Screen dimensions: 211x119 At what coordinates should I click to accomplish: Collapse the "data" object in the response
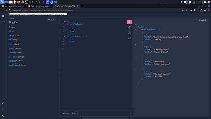(136, 27)
